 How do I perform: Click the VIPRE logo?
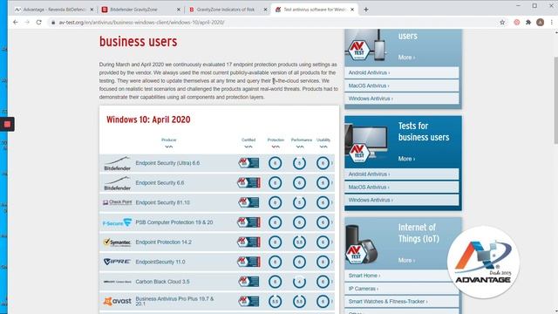tap(117, 262)
